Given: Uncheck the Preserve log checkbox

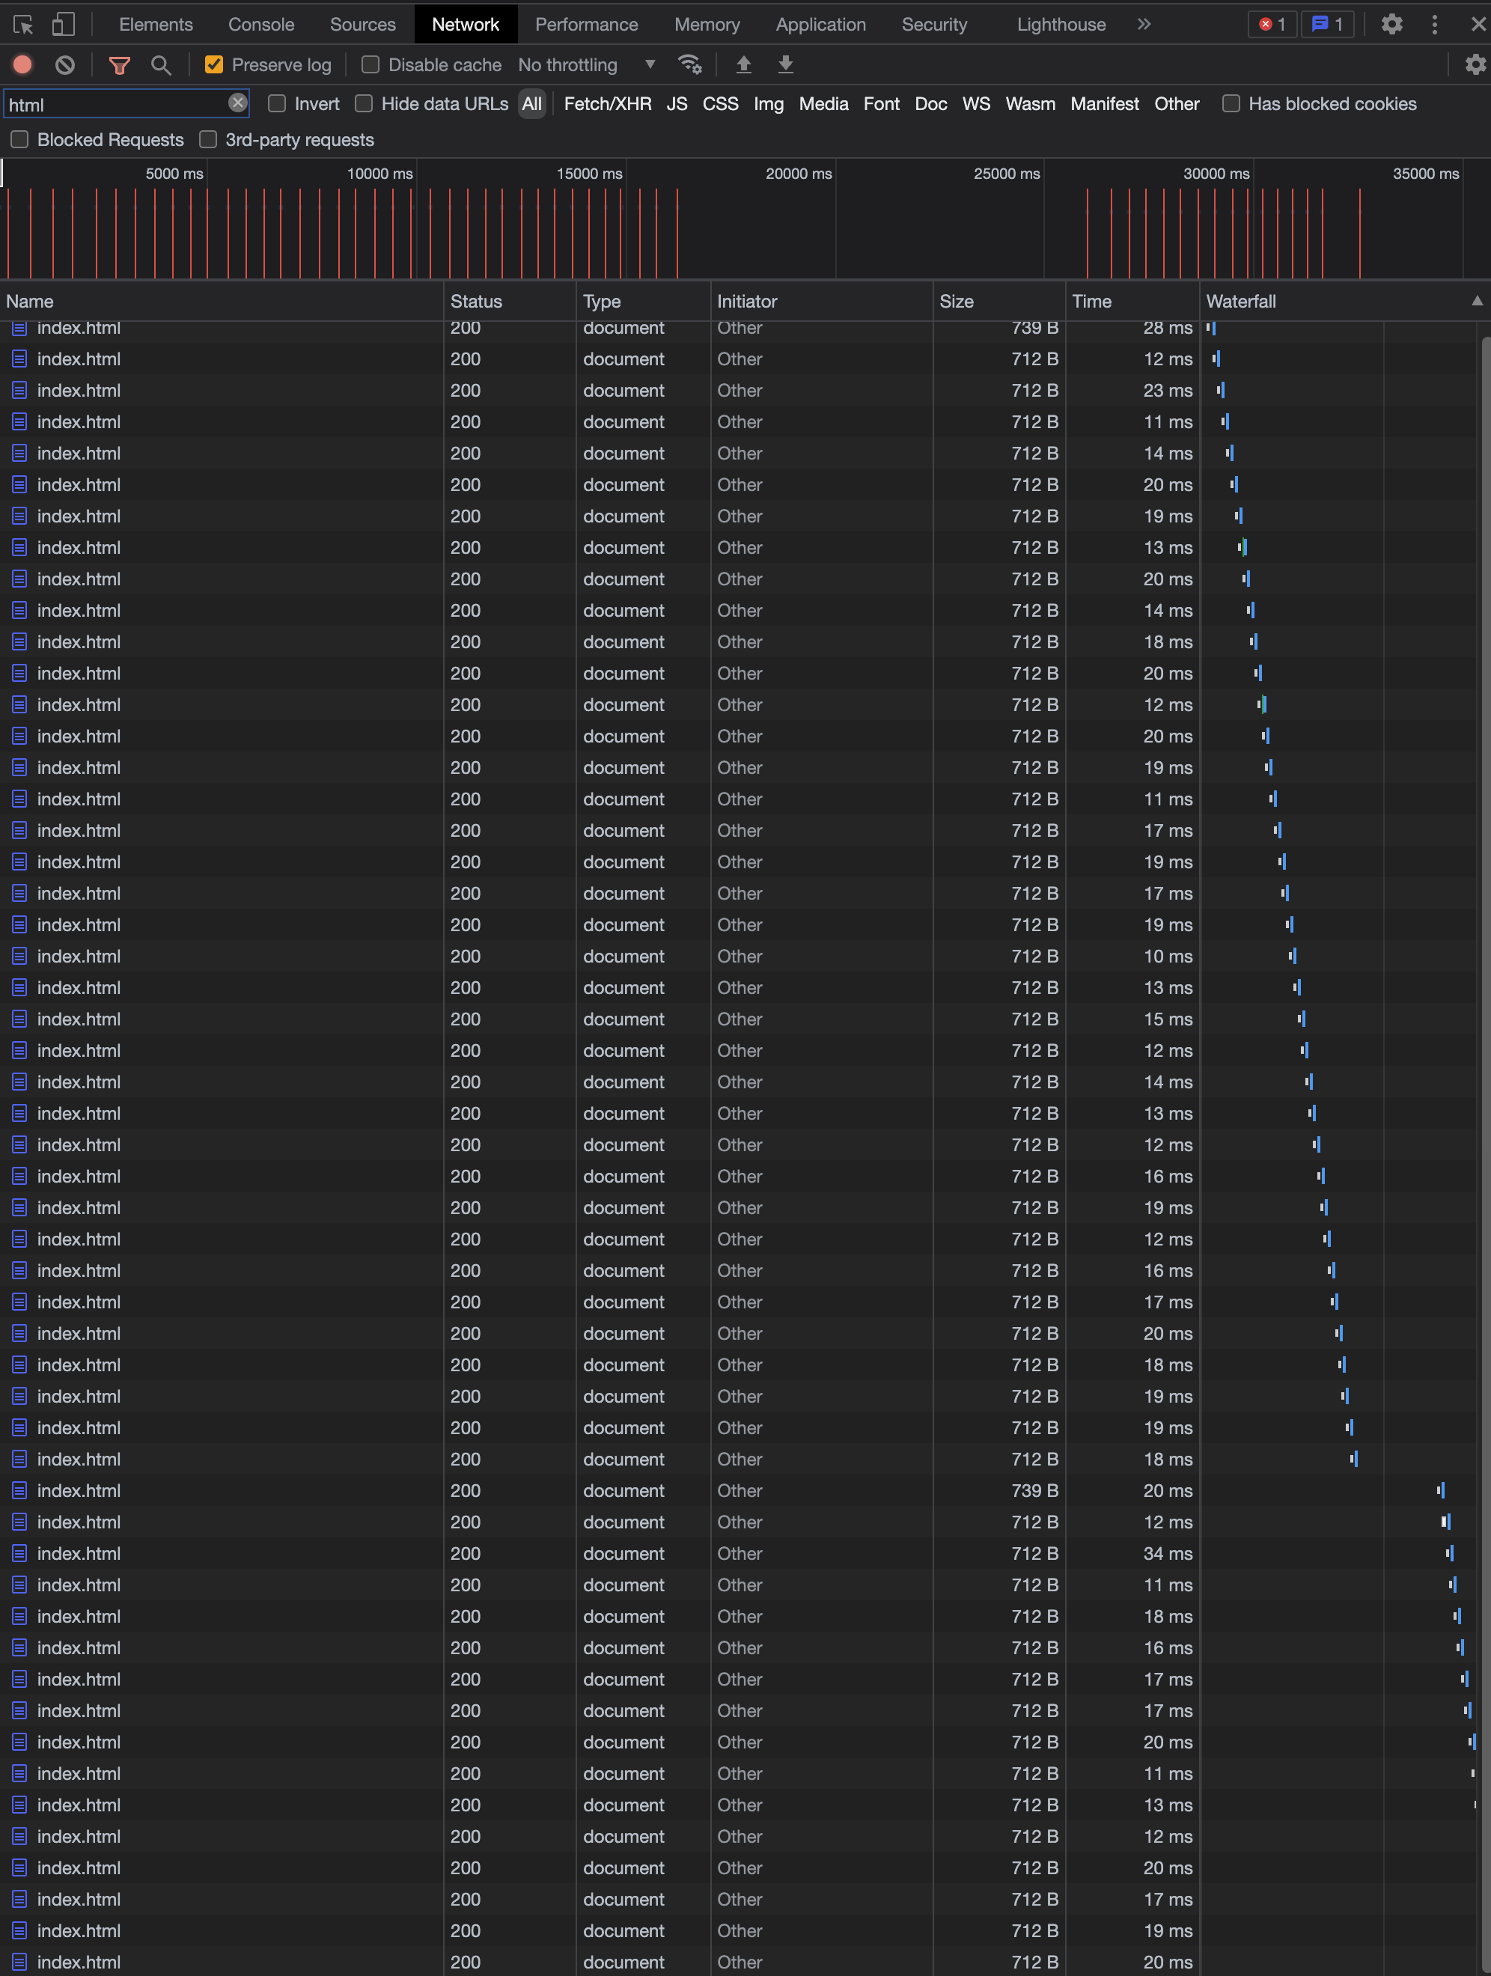Looking at the screenshot, I should [x=213, y=64].
